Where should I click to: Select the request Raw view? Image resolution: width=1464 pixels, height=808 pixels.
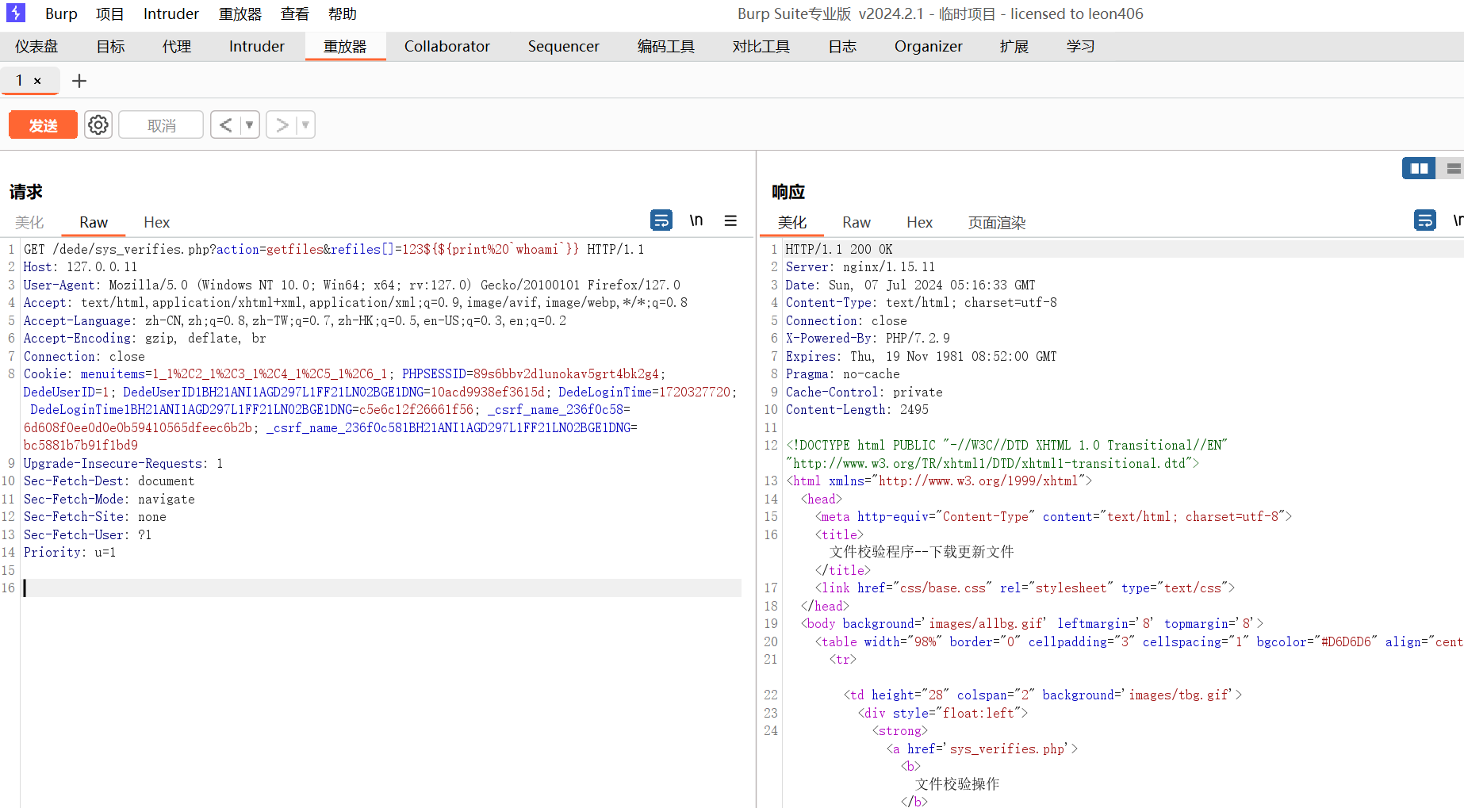pos(94,222)
